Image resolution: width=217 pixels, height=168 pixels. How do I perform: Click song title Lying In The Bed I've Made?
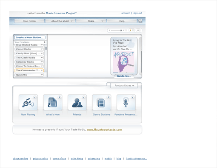tap(122, 42)
